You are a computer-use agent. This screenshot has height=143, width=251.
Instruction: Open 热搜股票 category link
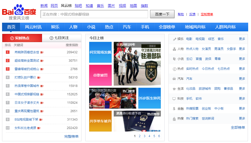[x=192, y=108]
